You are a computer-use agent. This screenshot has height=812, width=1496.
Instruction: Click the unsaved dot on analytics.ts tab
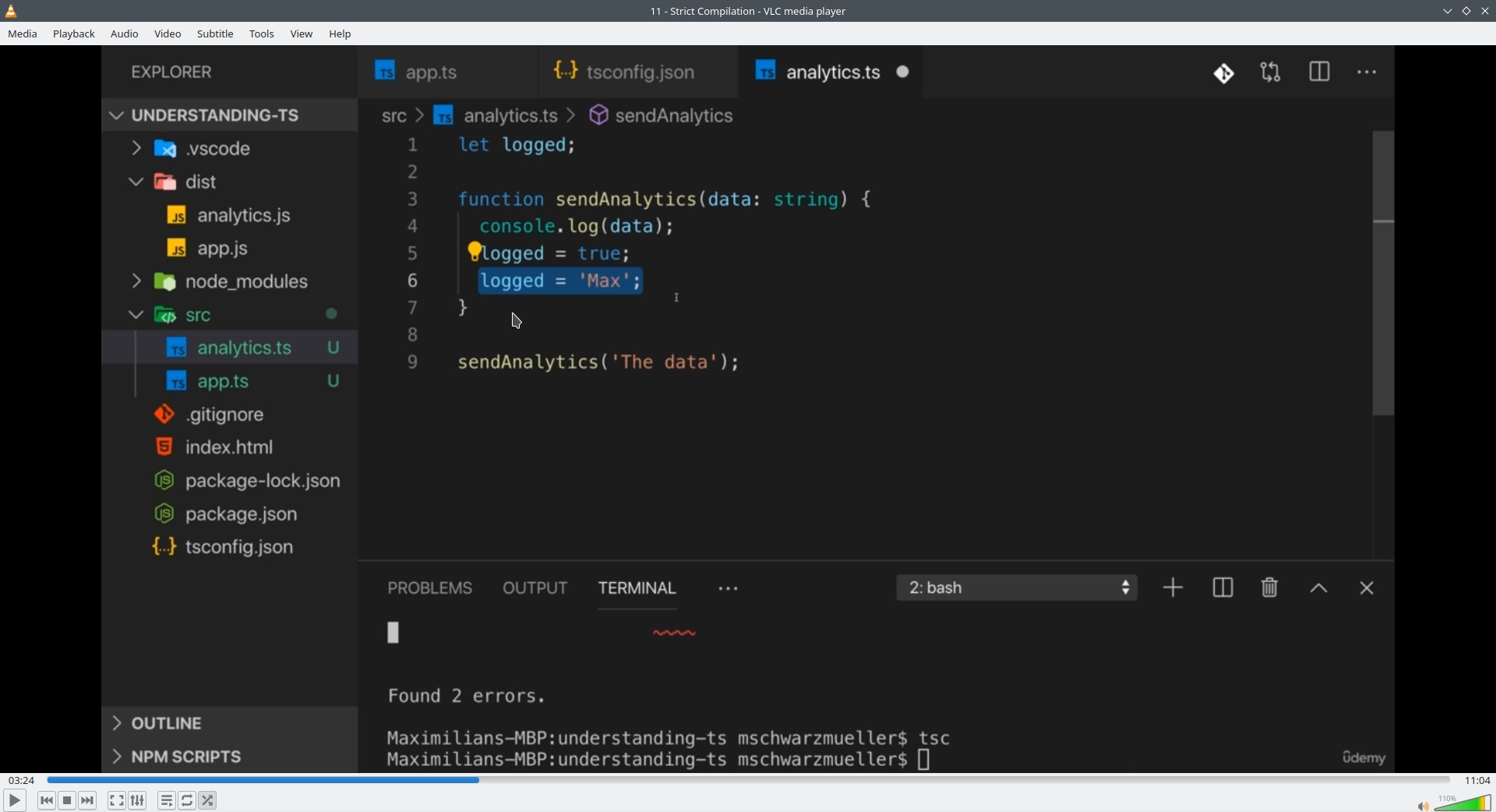[x=903, y=72]
